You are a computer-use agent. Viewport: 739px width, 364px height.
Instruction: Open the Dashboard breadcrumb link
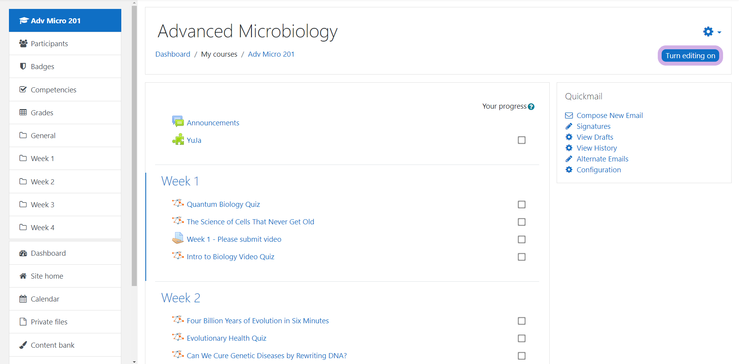[173, 54]
